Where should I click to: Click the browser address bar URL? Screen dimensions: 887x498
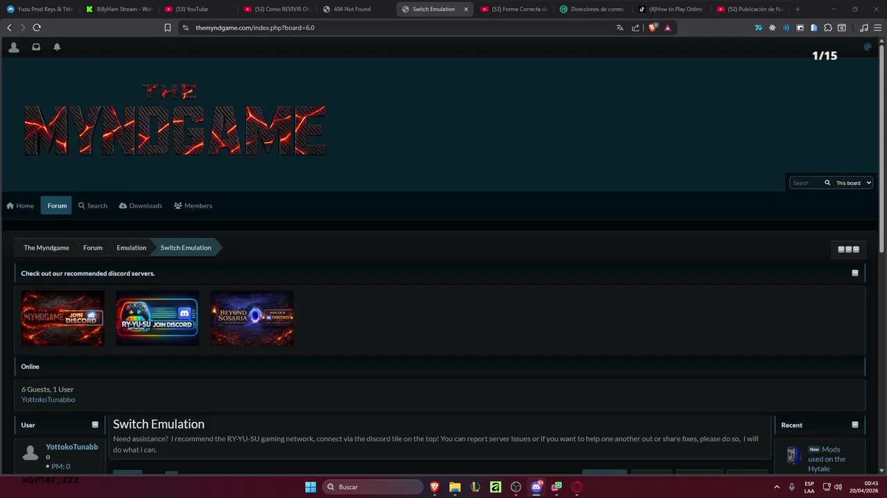pos(255,28)
